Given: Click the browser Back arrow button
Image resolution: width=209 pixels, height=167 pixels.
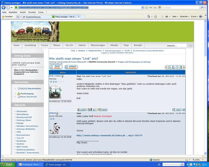Looking at the screenshot, I should point(4,7).
